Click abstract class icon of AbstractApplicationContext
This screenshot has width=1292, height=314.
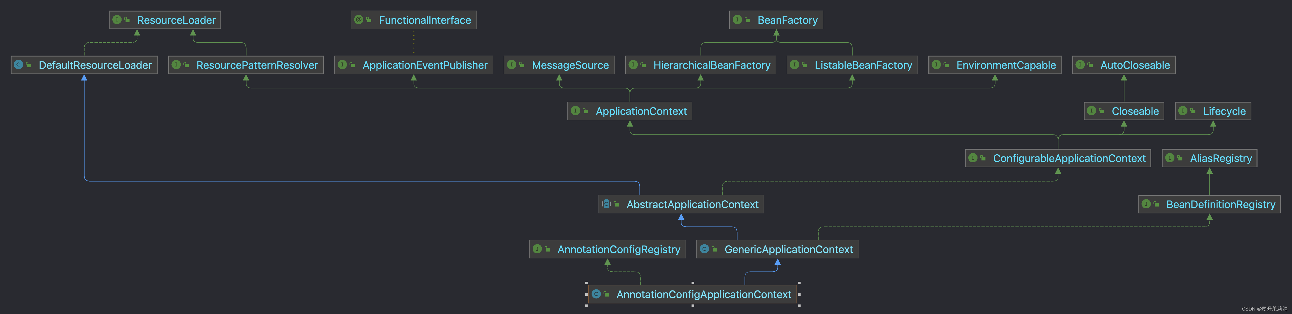(x=606, y=204)
